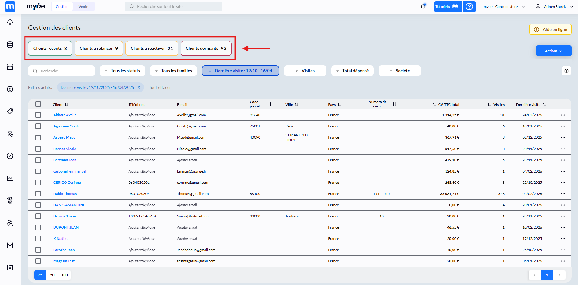Open the database stack icon in sidebar
578x285 pixels.
tap(10, 45)
